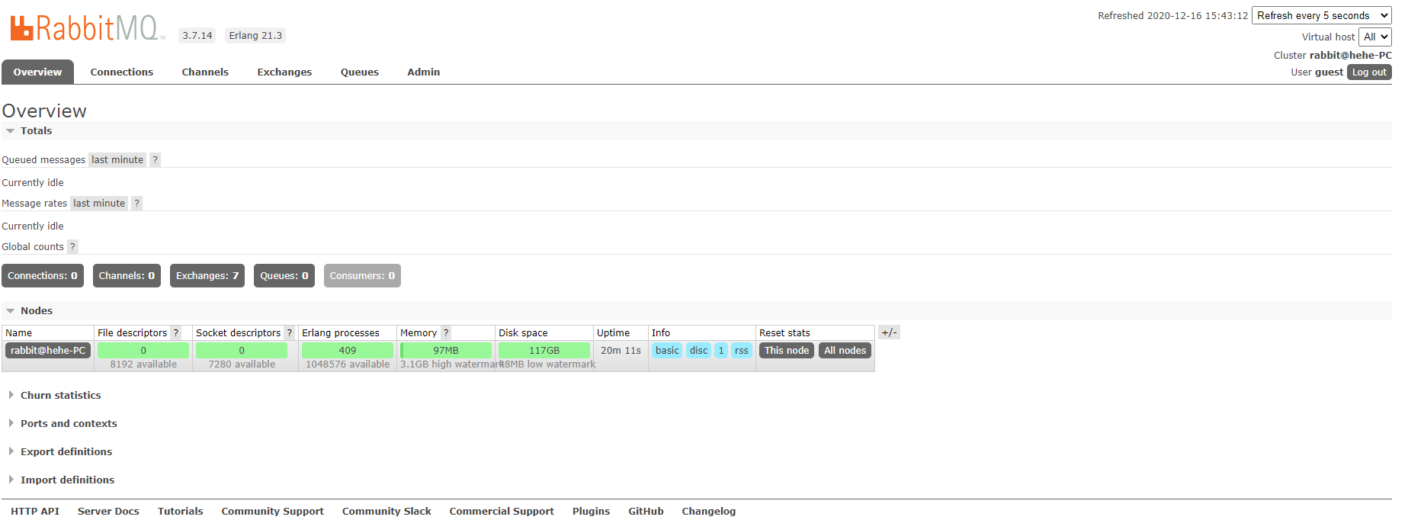This screenshot has width=1408, height=520.
Task: Change Queued messages last minute range
Action: coord(117,159)
